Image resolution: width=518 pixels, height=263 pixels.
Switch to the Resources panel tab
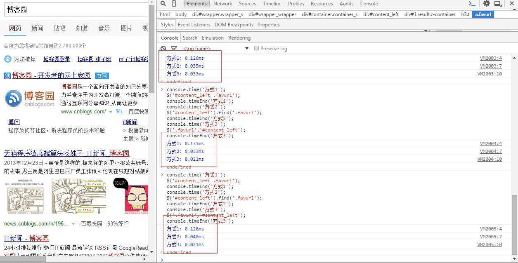[322, 4]
